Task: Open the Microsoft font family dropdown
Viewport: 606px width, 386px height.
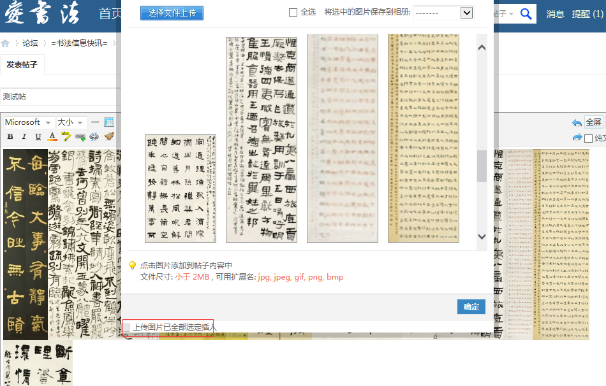Action: tap(28, 122)
